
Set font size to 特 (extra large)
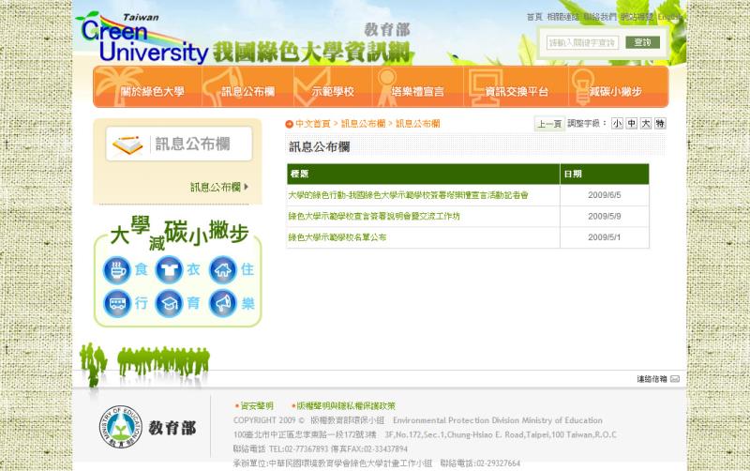660,124
